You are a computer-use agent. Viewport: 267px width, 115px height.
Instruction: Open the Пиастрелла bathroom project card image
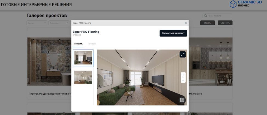click(49, 61)
